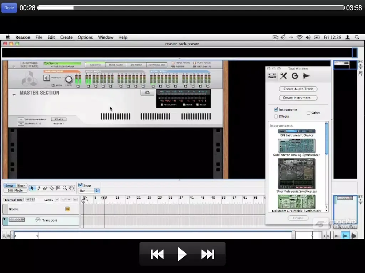Viewport: 365px width, 273px height.
Task: Open the Apple menu
Action: (8, 37)
